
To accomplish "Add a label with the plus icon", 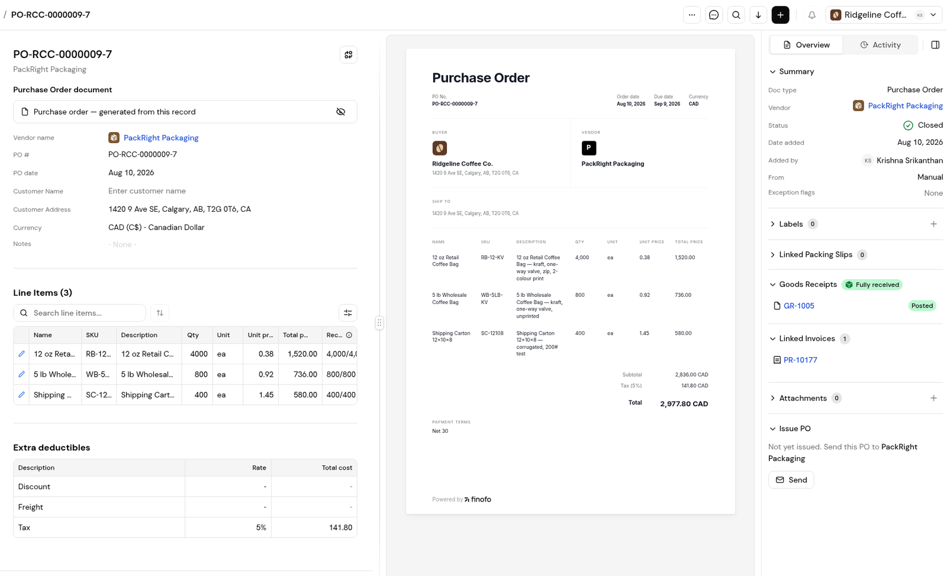I will pyautogui.click(x=933, y=224).
